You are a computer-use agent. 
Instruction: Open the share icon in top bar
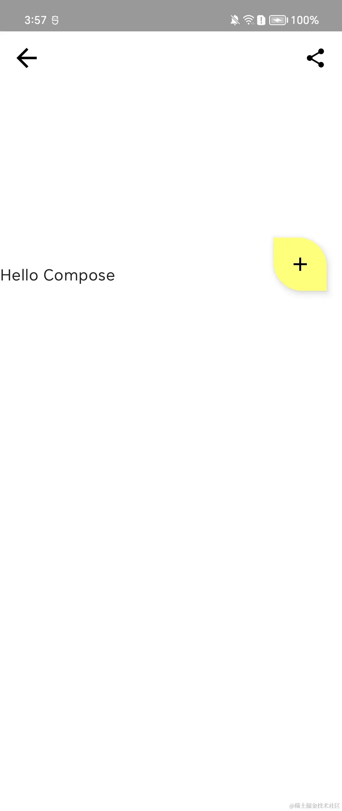[x=315, y=58]
